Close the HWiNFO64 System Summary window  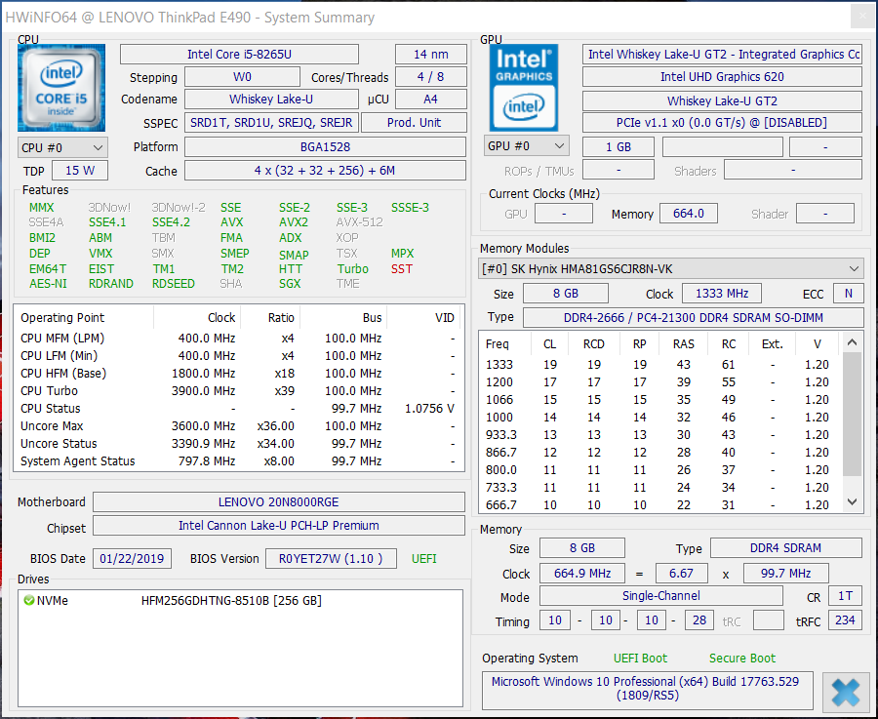click(862, 17)
